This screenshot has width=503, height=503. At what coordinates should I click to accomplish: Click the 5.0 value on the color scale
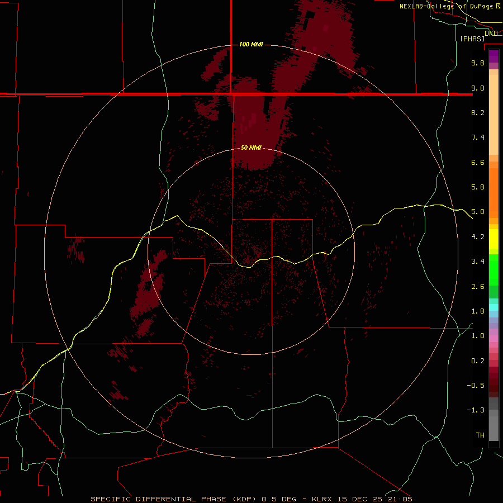(478, 212)
